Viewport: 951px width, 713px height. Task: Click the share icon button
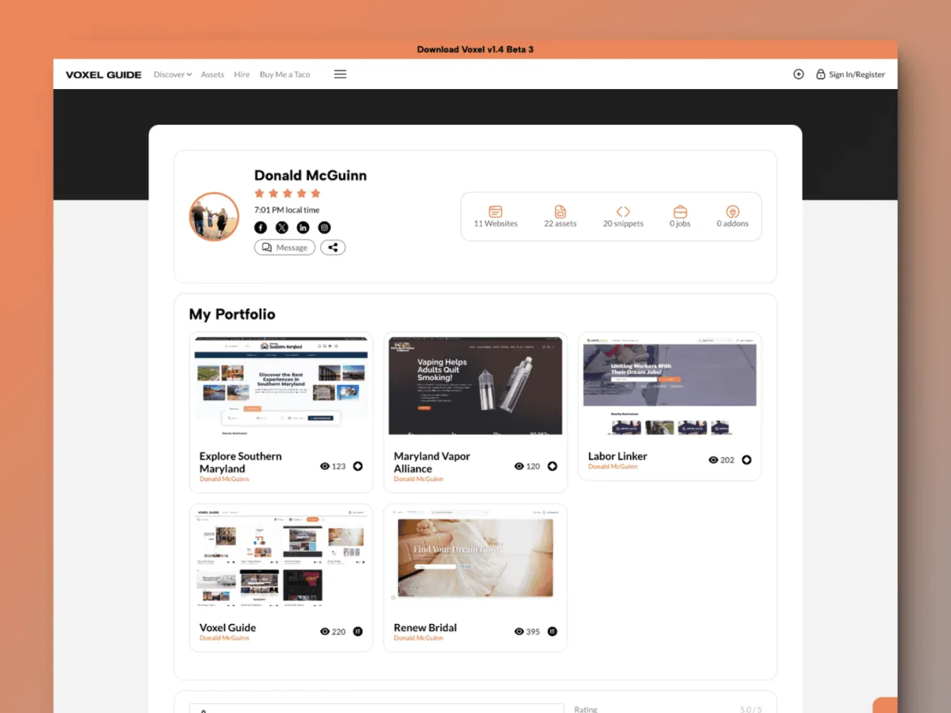pyautogui.click(x=333, y=247)
